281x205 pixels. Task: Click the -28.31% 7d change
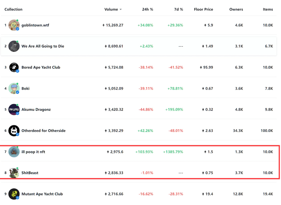176,194
